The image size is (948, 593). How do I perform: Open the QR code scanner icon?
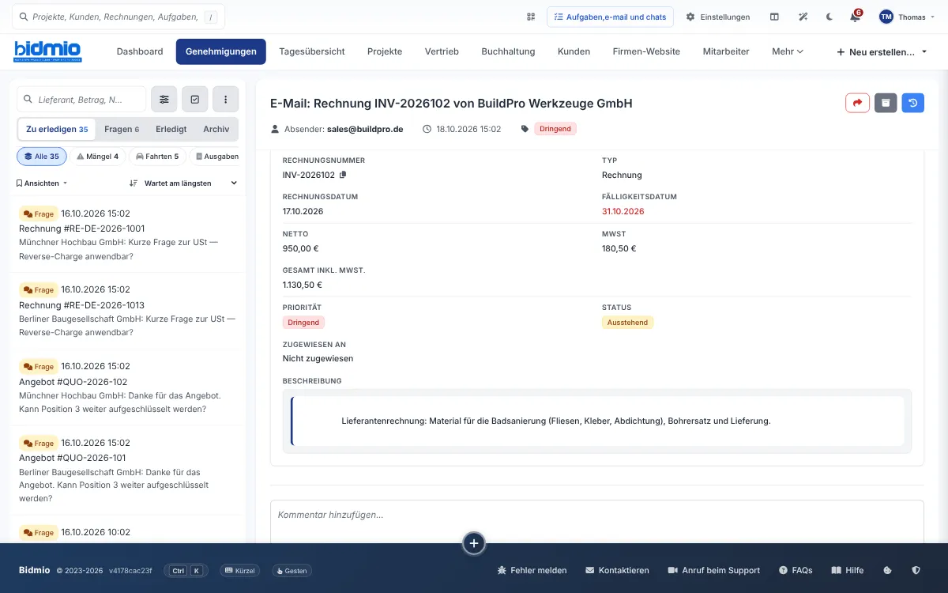click(x=531, y=17)
